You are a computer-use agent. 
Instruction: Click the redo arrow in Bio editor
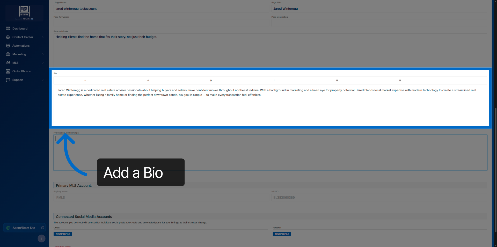click(x=148, y=80)
